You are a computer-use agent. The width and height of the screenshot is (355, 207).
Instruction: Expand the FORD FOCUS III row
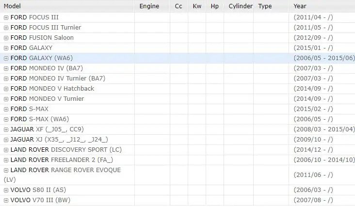[6, 17]
